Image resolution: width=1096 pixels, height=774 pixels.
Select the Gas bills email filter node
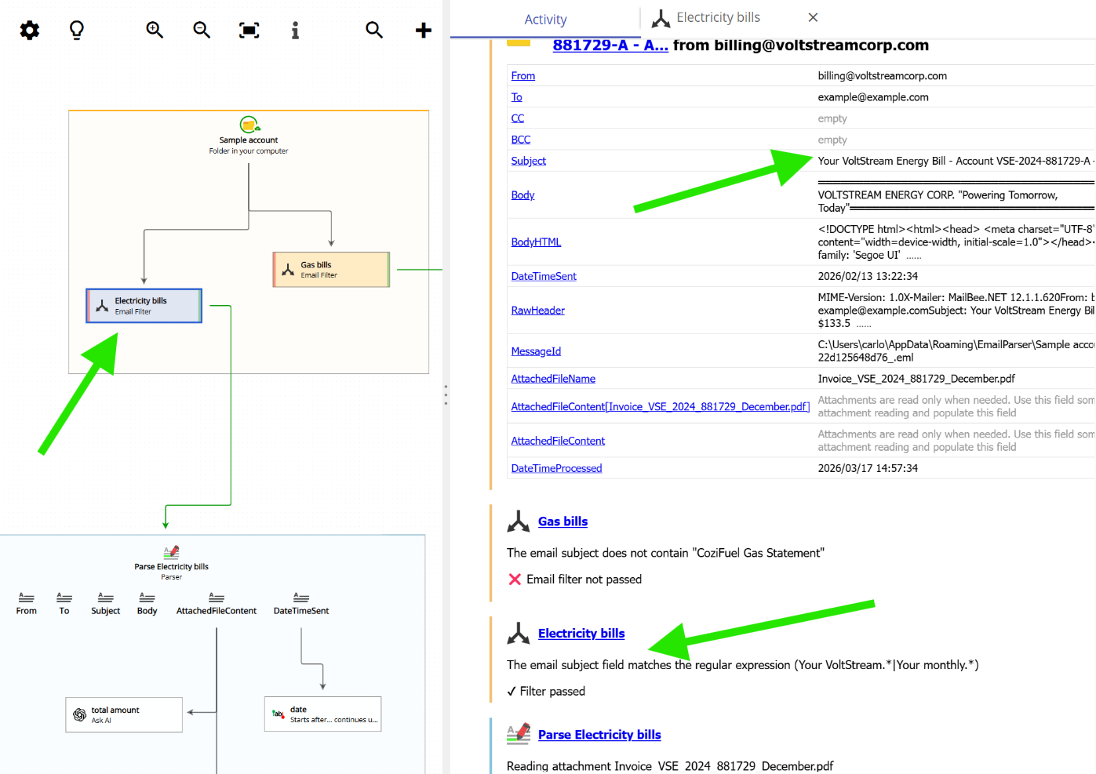[331, 269]
